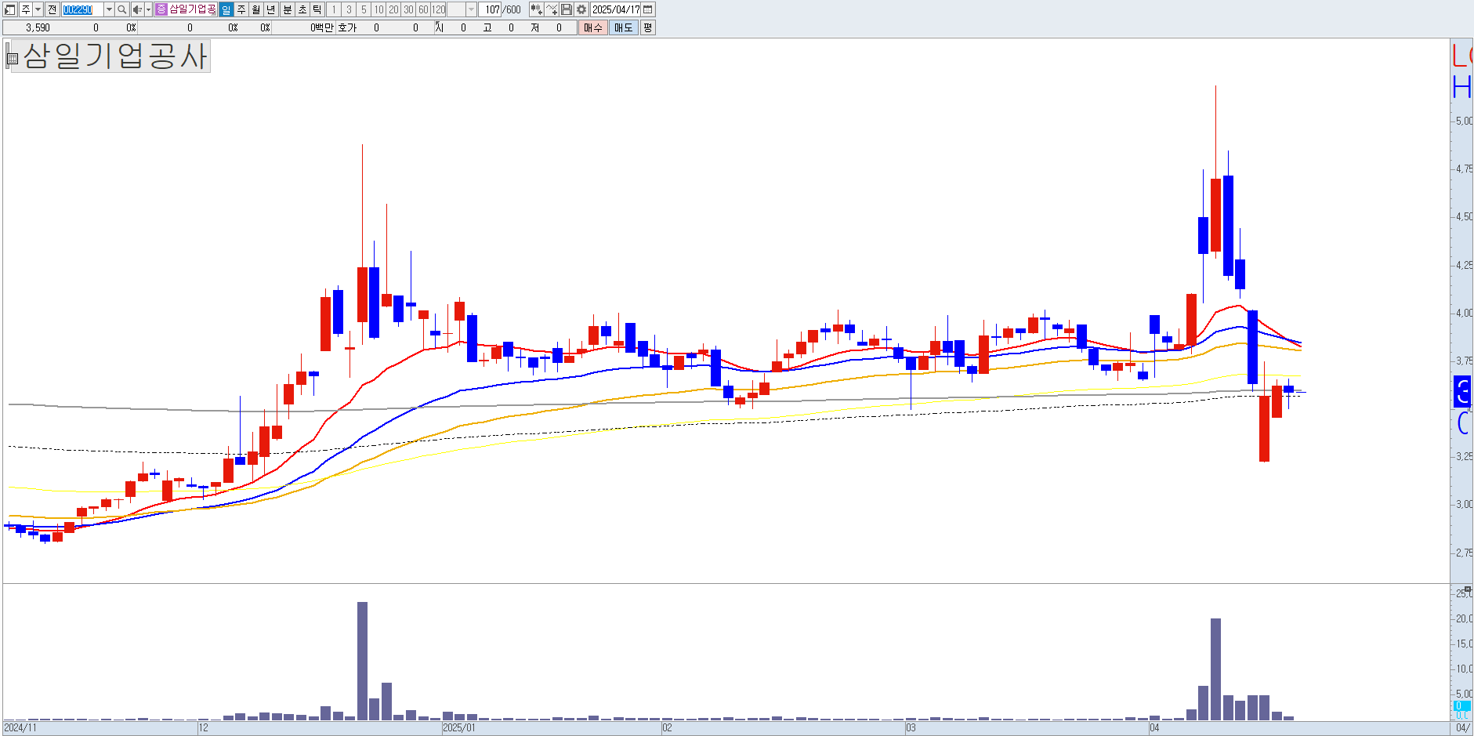
Task: Switch to the 주 weekly chart period
Action: click(241, 9)
